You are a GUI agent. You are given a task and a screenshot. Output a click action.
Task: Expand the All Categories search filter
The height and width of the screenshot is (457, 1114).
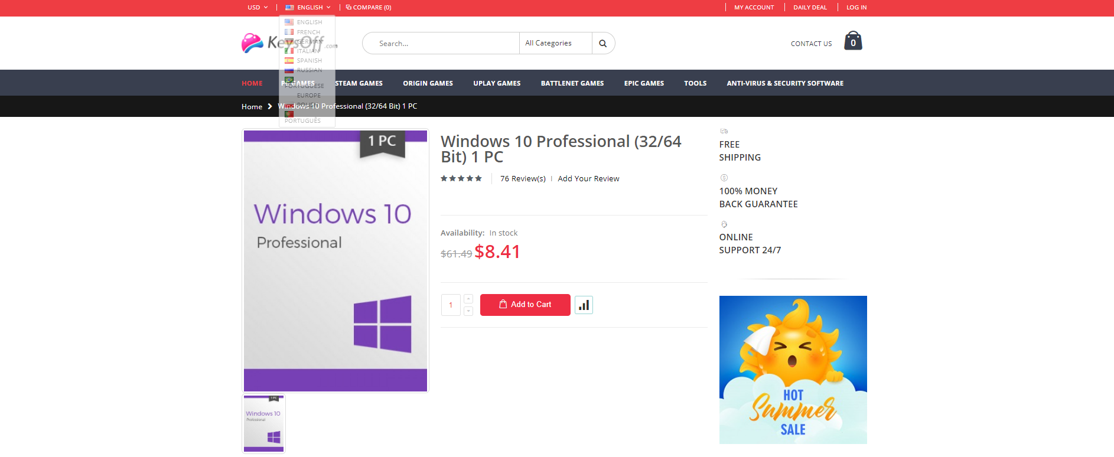[556, 43]
